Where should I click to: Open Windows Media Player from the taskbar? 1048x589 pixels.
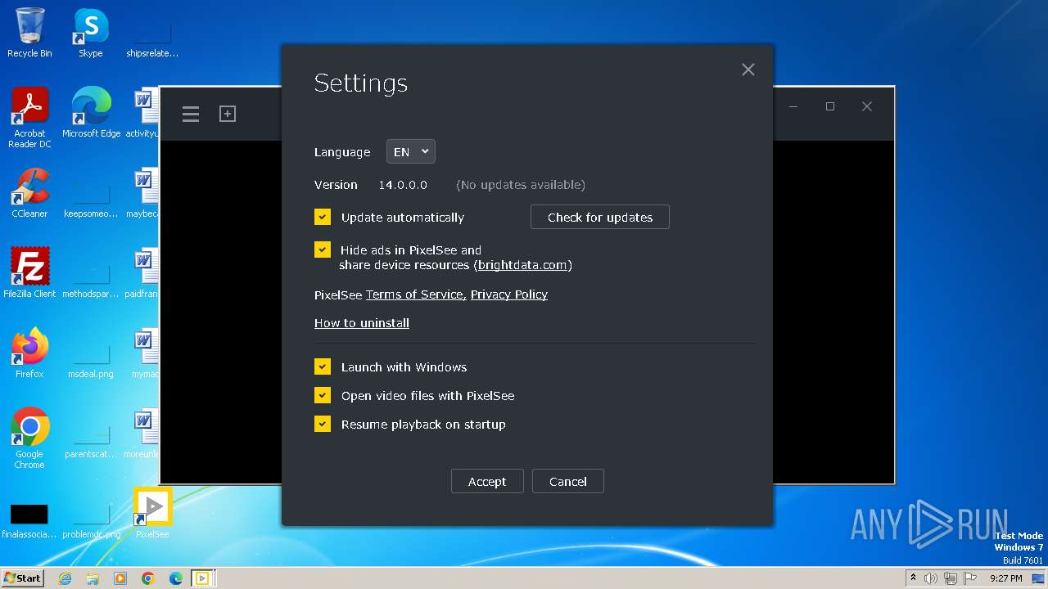(120, 578)
